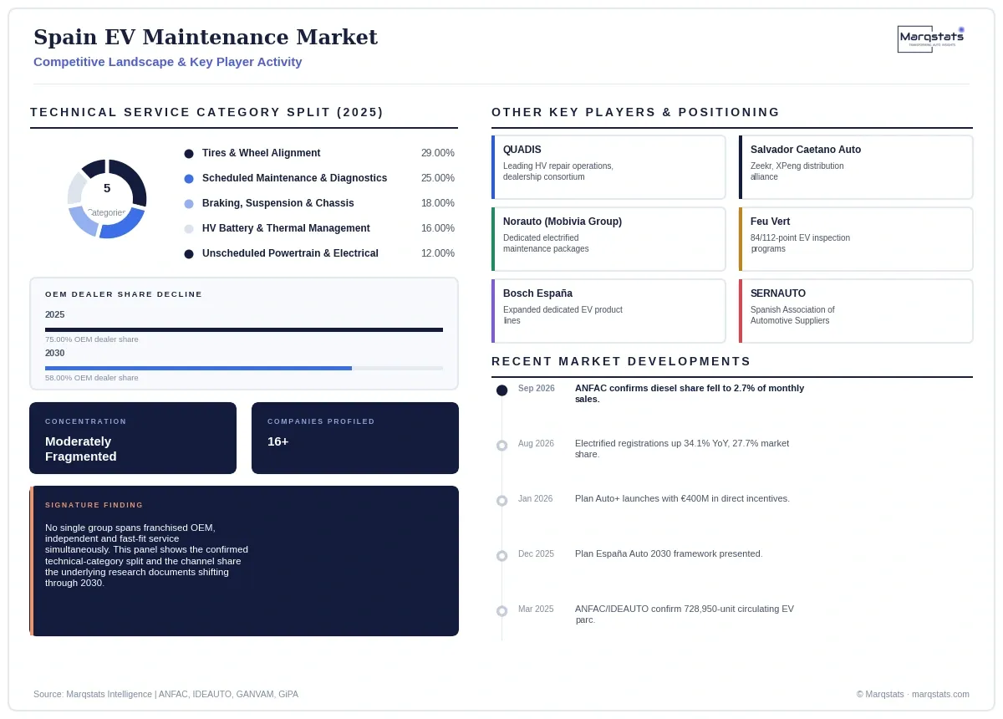Click the Recent Market Developments heading

(622, 361)
